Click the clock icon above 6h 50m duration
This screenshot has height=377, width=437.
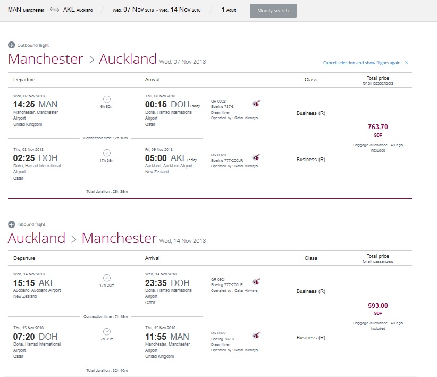(x=107, y=99)
